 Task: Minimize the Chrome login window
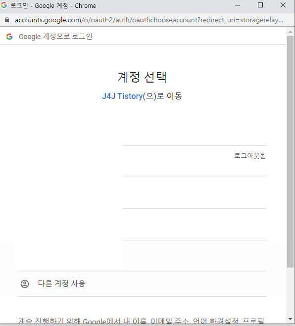[238, 5]
